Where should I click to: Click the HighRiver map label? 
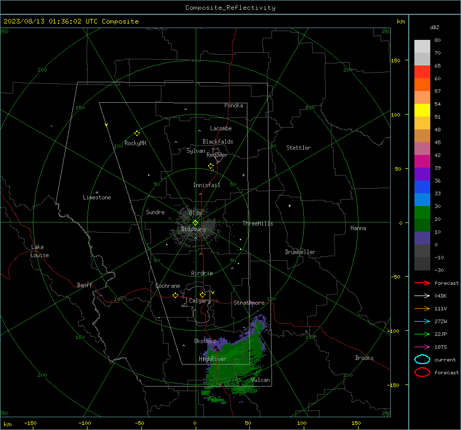coord(213,359)
